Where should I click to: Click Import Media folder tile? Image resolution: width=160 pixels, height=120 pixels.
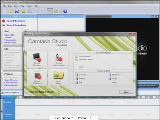coord(59,77)
